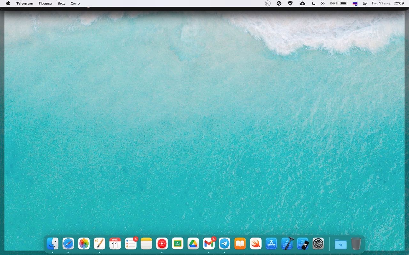409x255 pixels.
Task: Open Shazam from the menu bar
Action: point(279,4)
